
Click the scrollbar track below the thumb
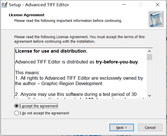pyautogui.click(x=149, y=77)
